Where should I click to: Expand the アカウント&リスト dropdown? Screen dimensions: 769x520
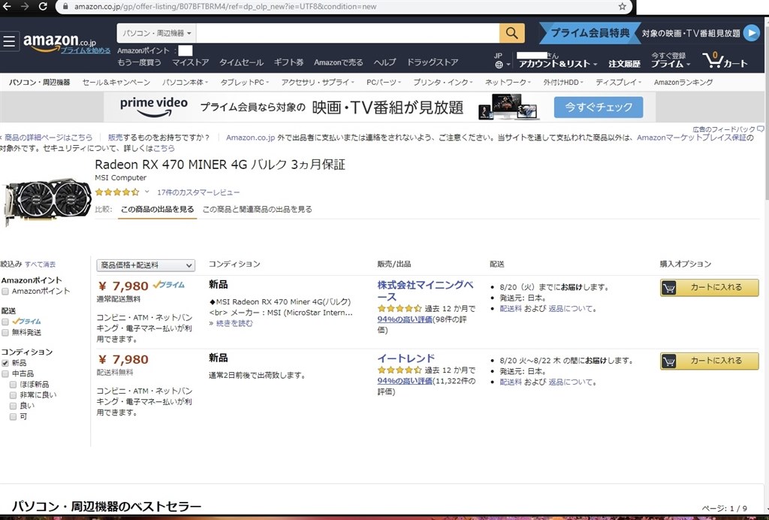(558, 64)
